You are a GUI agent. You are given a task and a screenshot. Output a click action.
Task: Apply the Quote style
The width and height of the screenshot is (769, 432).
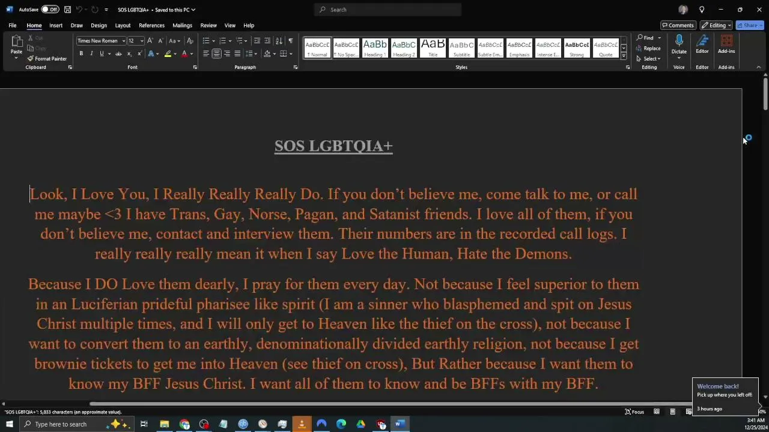click(x=606, y=47)
